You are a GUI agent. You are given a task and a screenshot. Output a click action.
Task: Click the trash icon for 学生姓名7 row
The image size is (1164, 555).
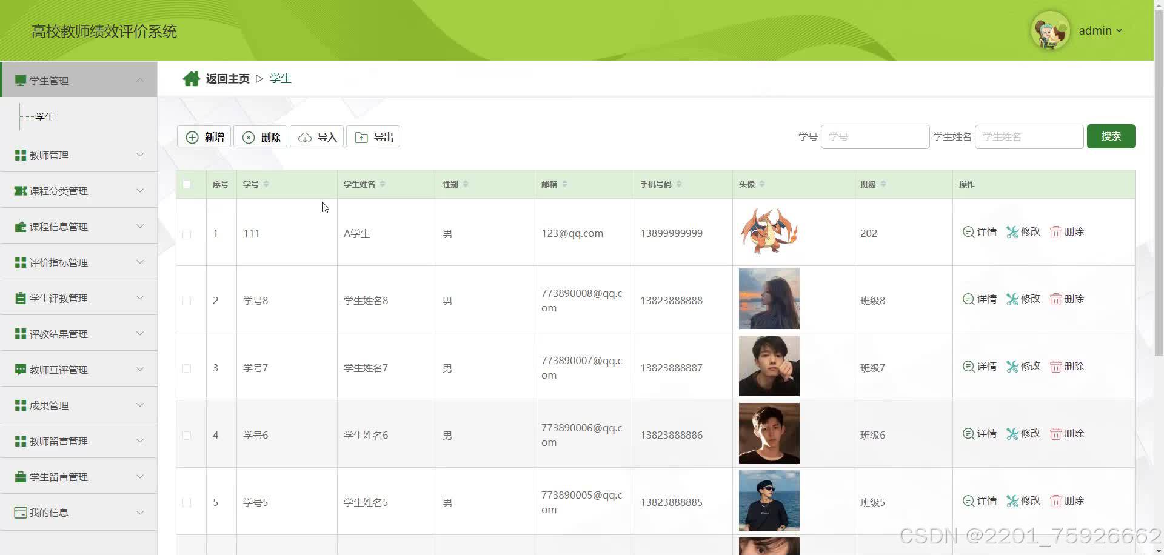[x=1056, y=367]
